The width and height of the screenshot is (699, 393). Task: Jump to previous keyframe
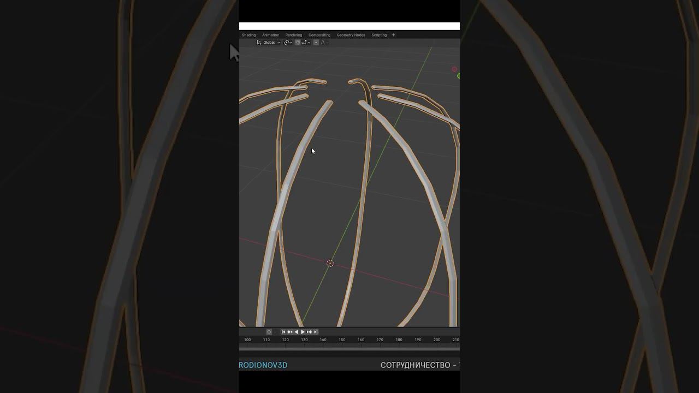point(289,332)
